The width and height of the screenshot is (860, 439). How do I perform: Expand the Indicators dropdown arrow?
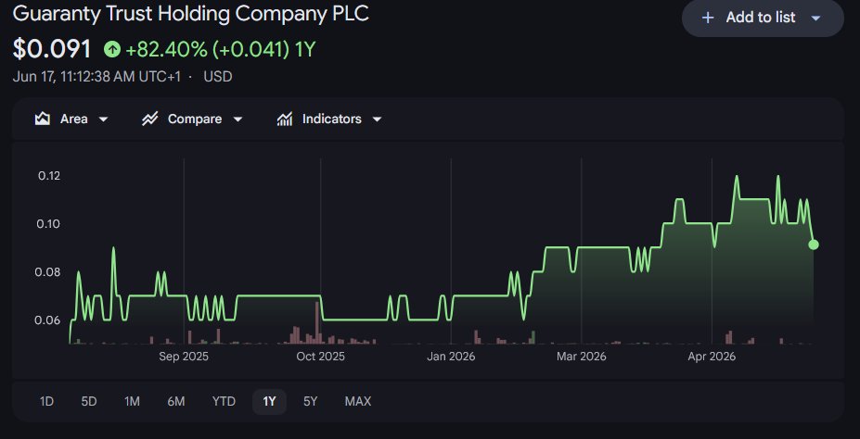(377, 119)
